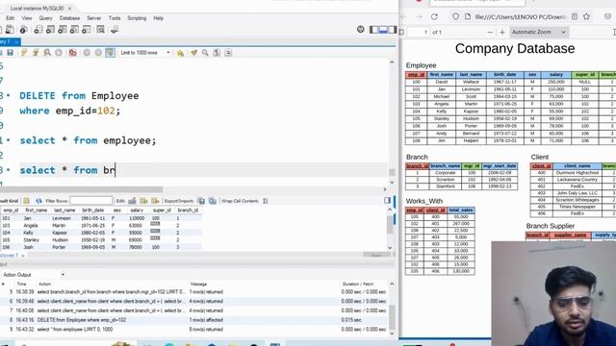
Task: Click the Save snippet star icon
Action: pyautogui.click(x=180, y=53)
